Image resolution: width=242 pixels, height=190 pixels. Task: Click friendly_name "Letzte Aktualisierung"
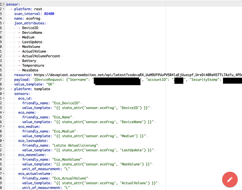tap(60, 146)
